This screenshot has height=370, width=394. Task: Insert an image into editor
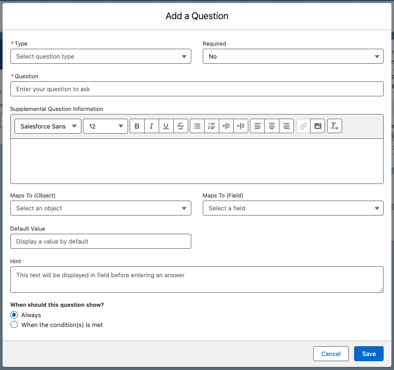[318, 126]
